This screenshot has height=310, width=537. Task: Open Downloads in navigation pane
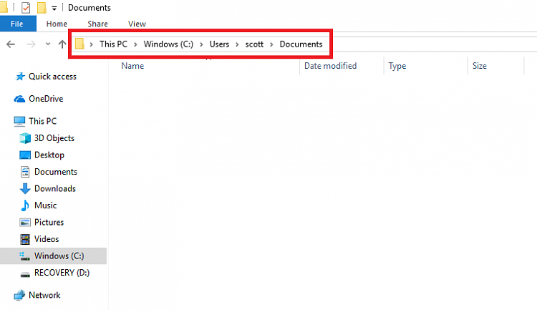pos(55,188)
